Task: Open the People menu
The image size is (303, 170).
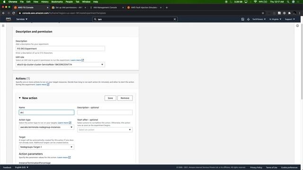Action: pyautogui.click(x=69, y=2)
